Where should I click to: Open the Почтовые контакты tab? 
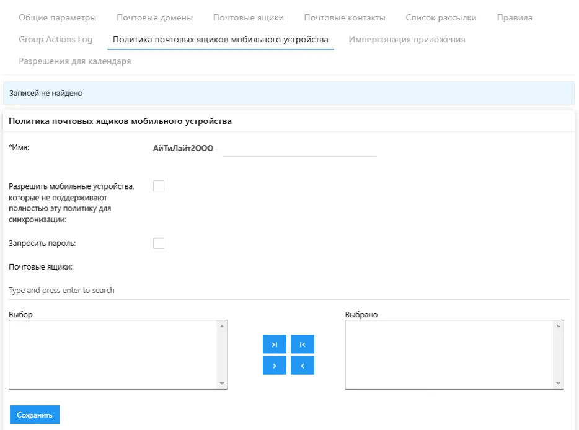345,17
